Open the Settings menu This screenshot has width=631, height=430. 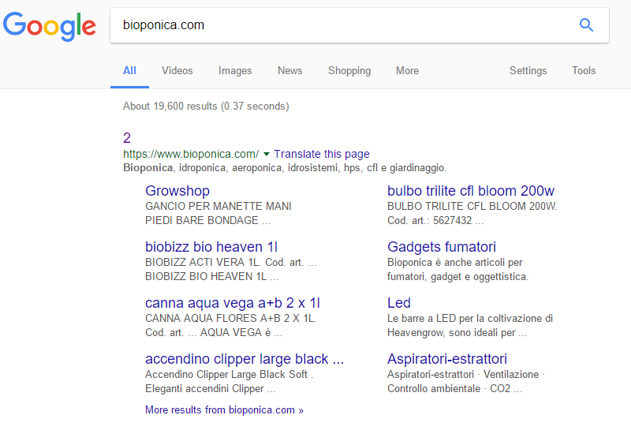coord(528,70)
